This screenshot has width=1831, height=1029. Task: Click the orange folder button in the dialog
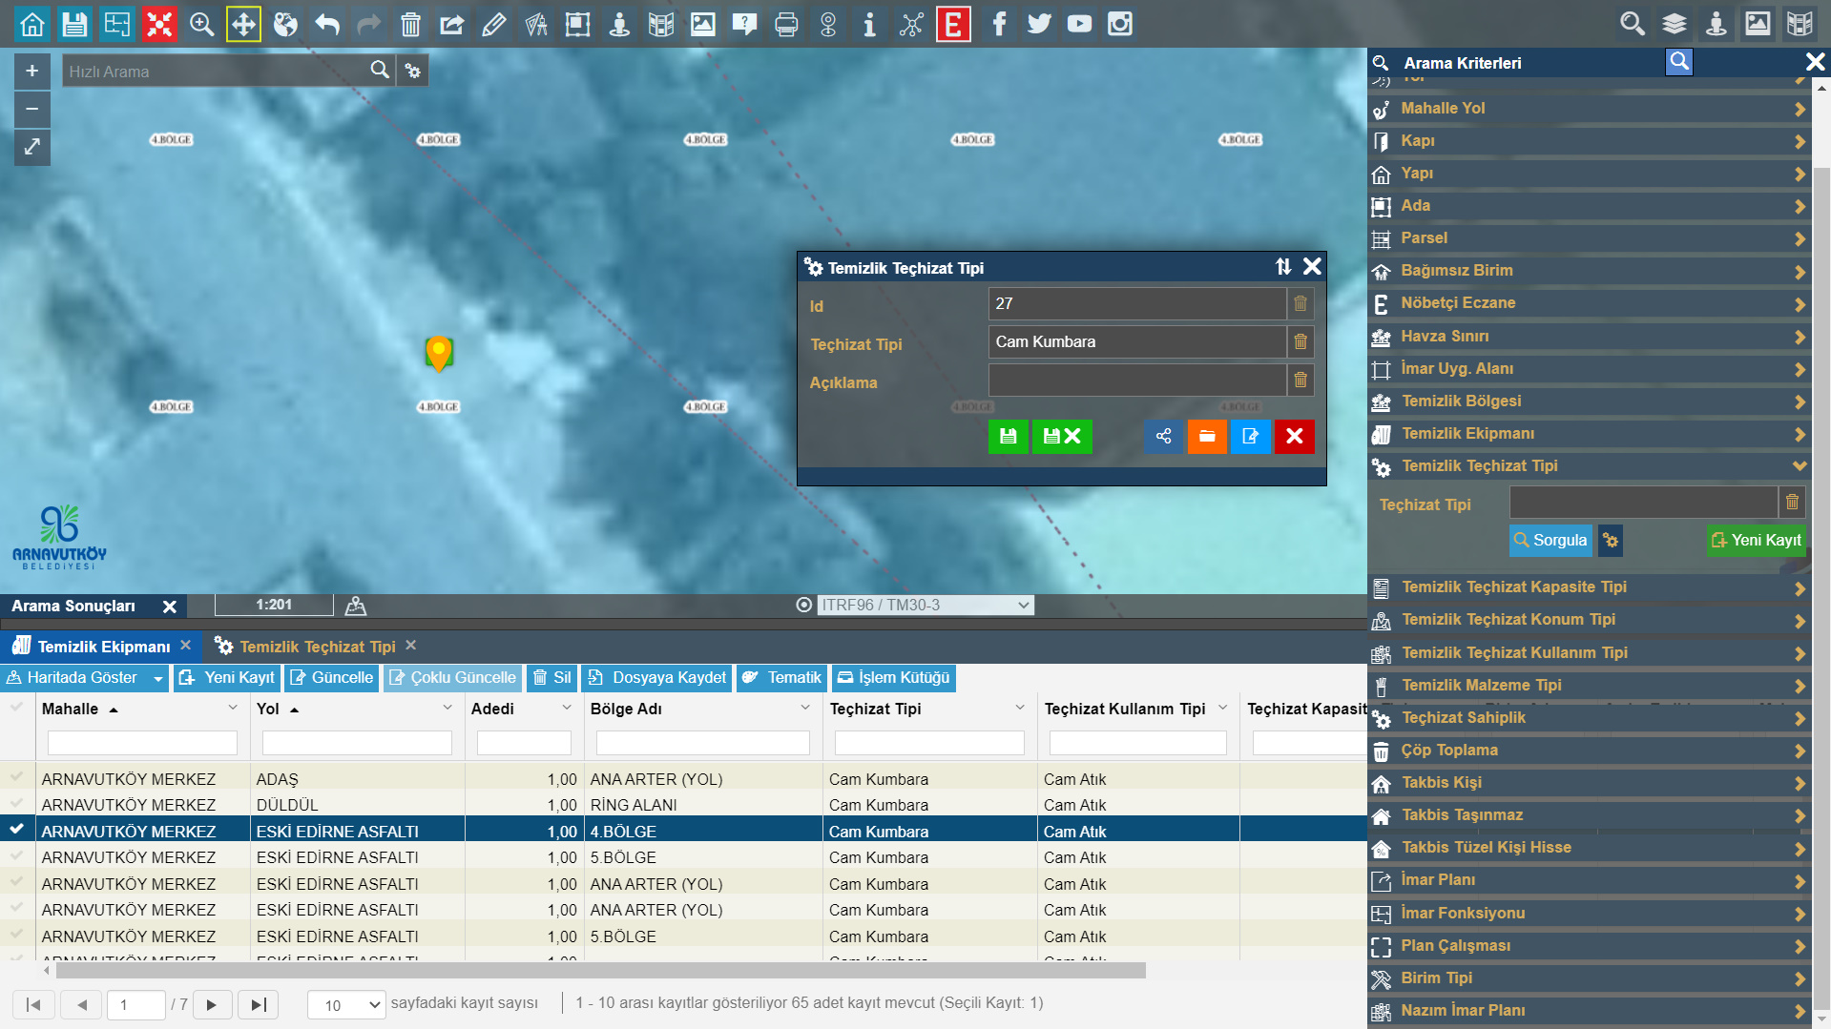[1207, 437]
